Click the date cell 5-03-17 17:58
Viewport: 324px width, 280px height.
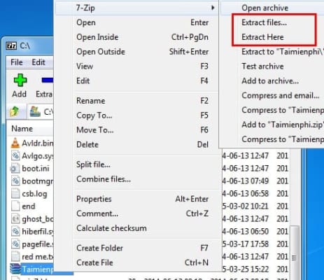[x=246, y=244]
